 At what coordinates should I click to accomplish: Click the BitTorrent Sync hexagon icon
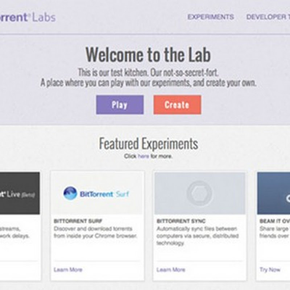[x=200, y=193]
